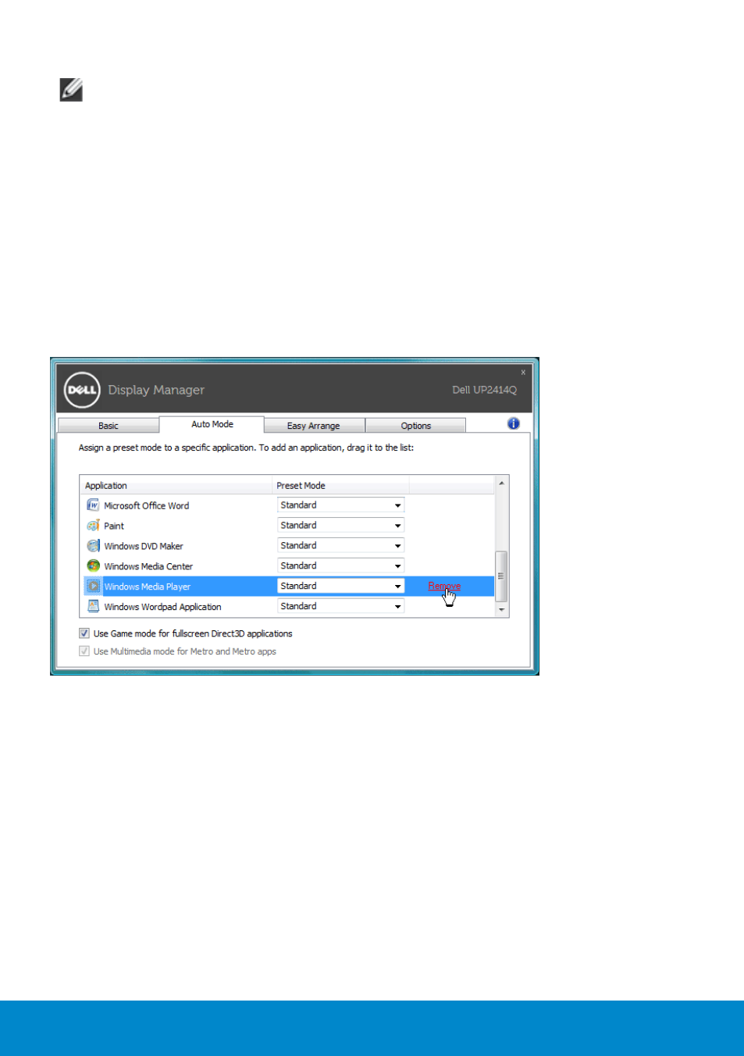Close the Display Manager window
Image resolution: width=744 pixels, height=1056 pixels.
pyautogui.click(x=523, y=373)
